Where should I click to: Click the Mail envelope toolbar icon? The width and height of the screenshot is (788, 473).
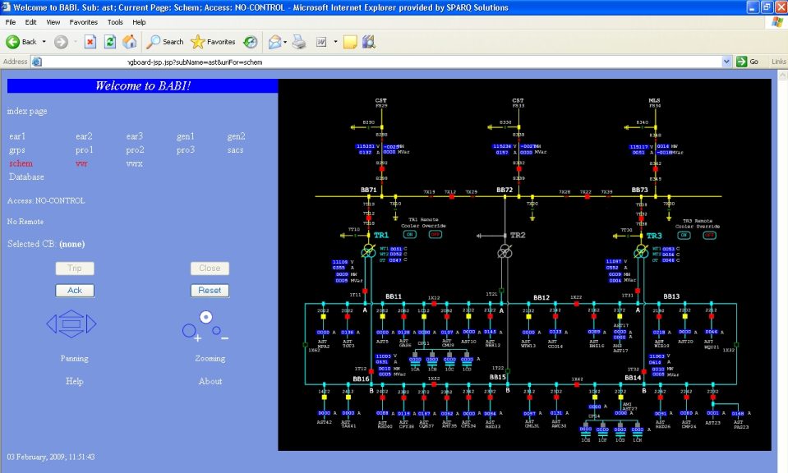(274, 42)
